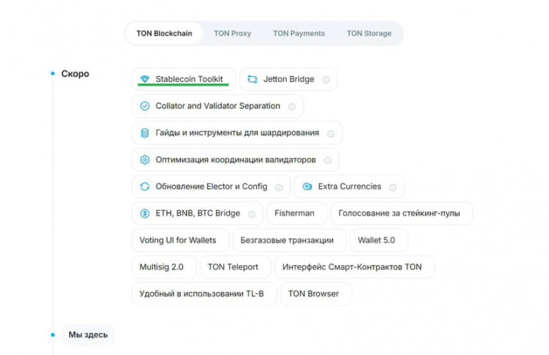Click the Fisherman chip
Screen dimensions: 549x355
tap(297, 213)
